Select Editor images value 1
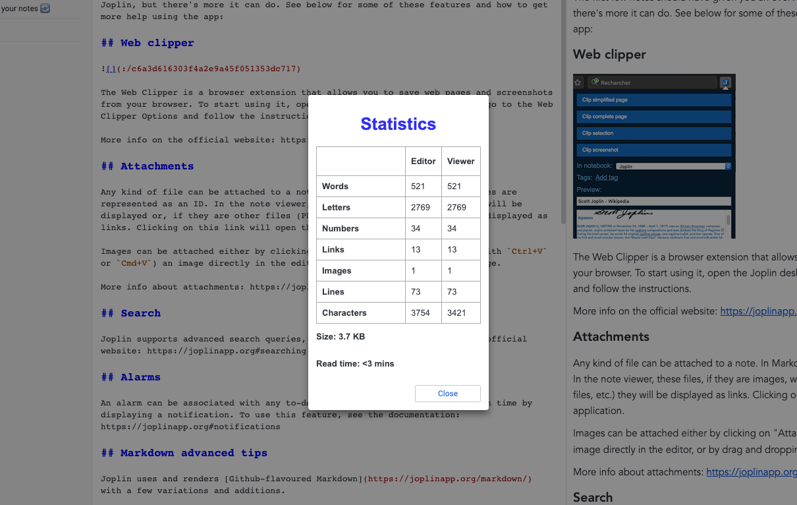 (413, 271)
